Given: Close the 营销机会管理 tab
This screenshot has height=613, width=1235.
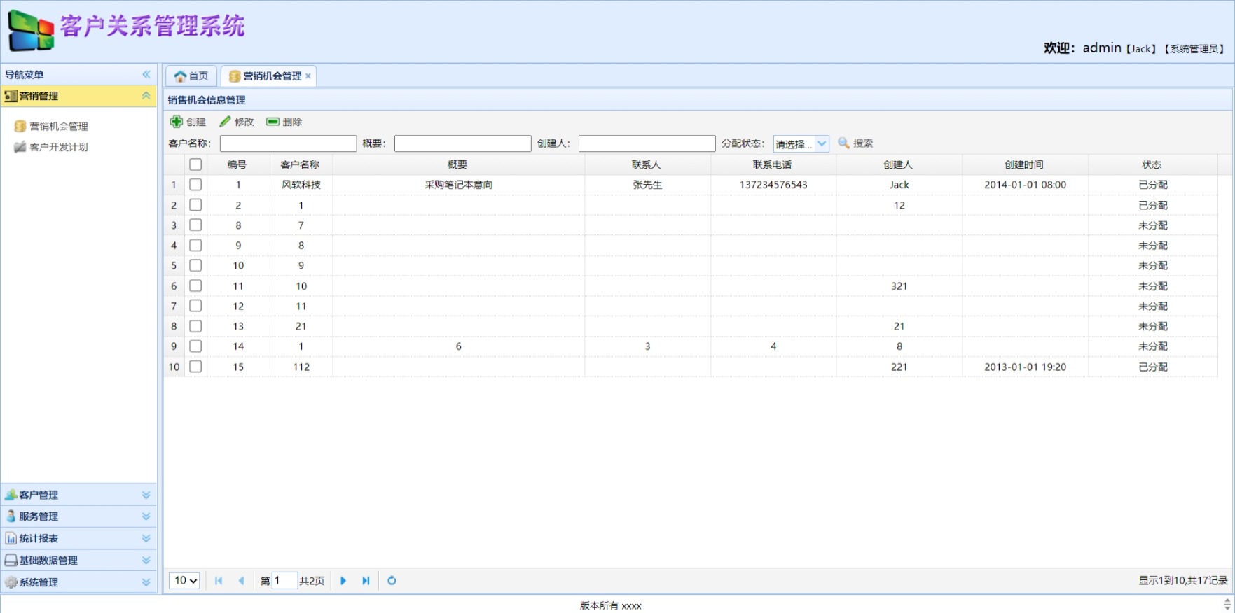Looking at the screenshot, I should [x=308, y=76].
